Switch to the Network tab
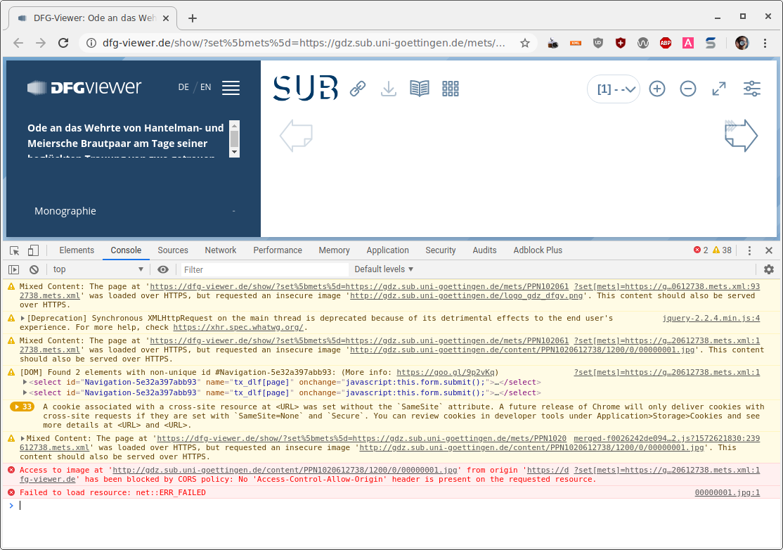The width and height of the screenshot is (783, 550). 221,250
